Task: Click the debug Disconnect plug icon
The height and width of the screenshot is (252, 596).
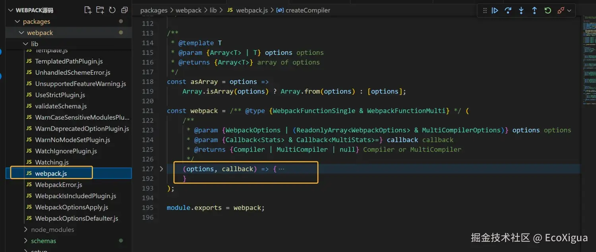Action: 561,11
